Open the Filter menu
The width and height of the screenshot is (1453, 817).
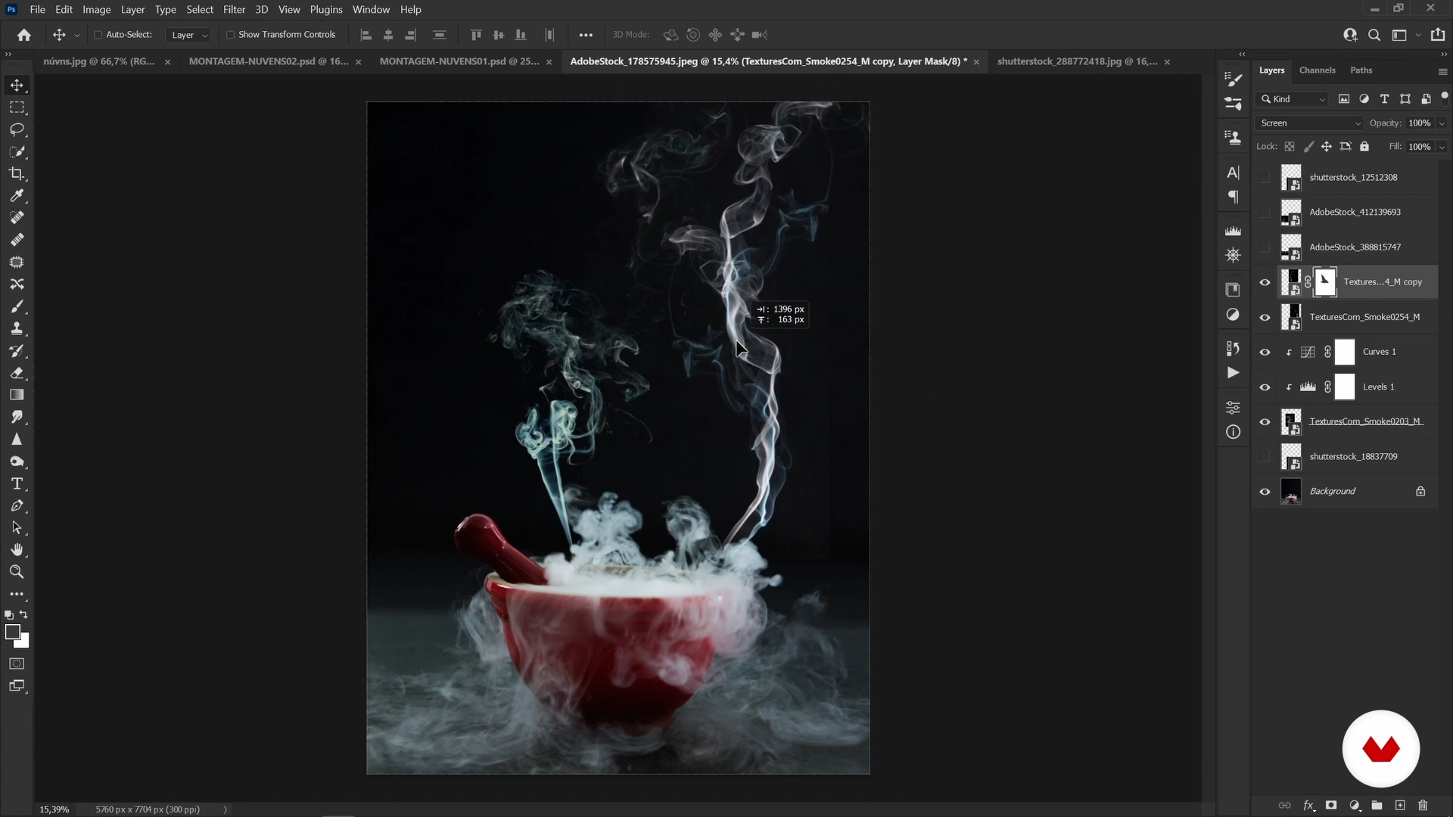234,10
